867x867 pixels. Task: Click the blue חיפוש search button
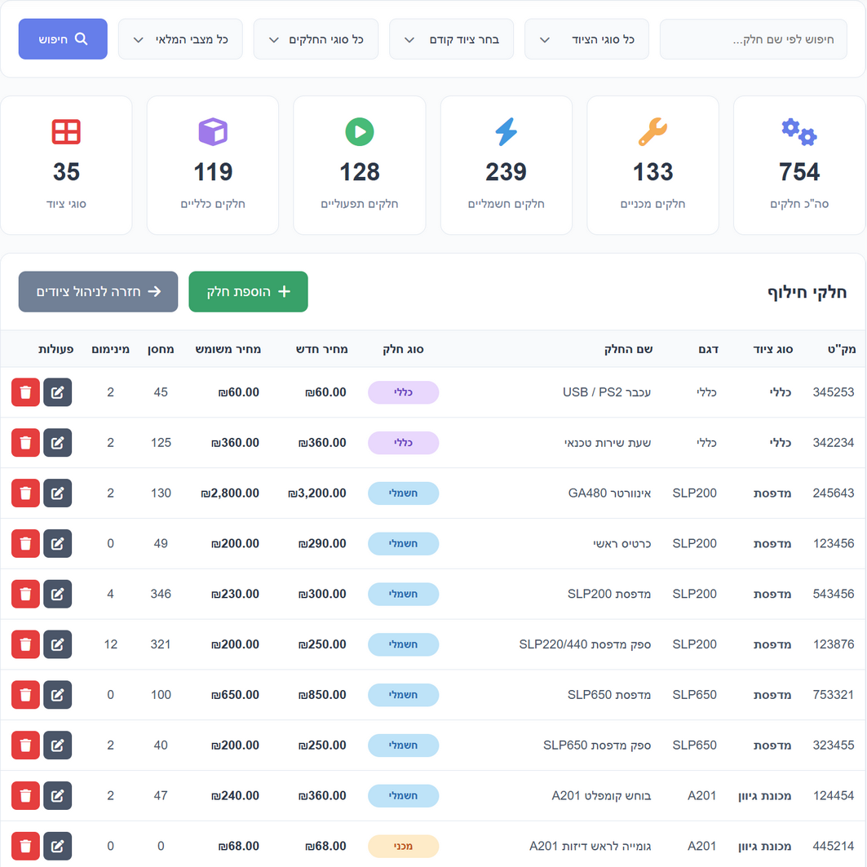tap(63, 39)
